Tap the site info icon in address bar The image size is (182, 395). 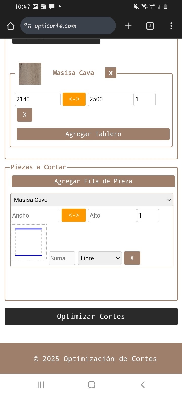tap(27, 26)
